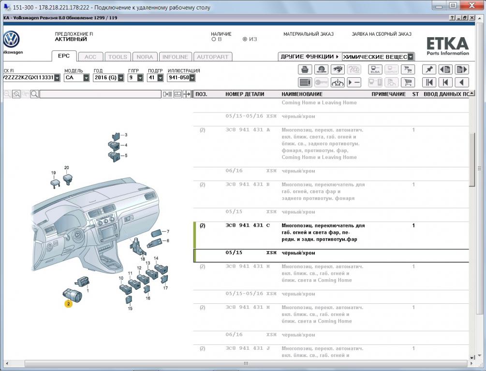Viewport: 486px width, 371px height.
Task: Click part callout 18 in the illustration
Action: 143,259
